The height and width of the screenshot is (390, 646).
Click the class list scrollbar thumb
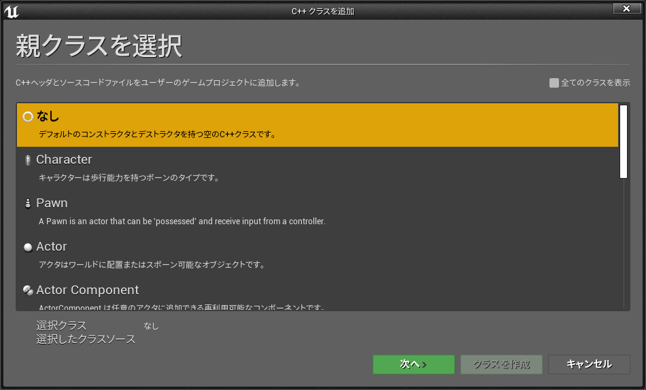tap(623, 141)
